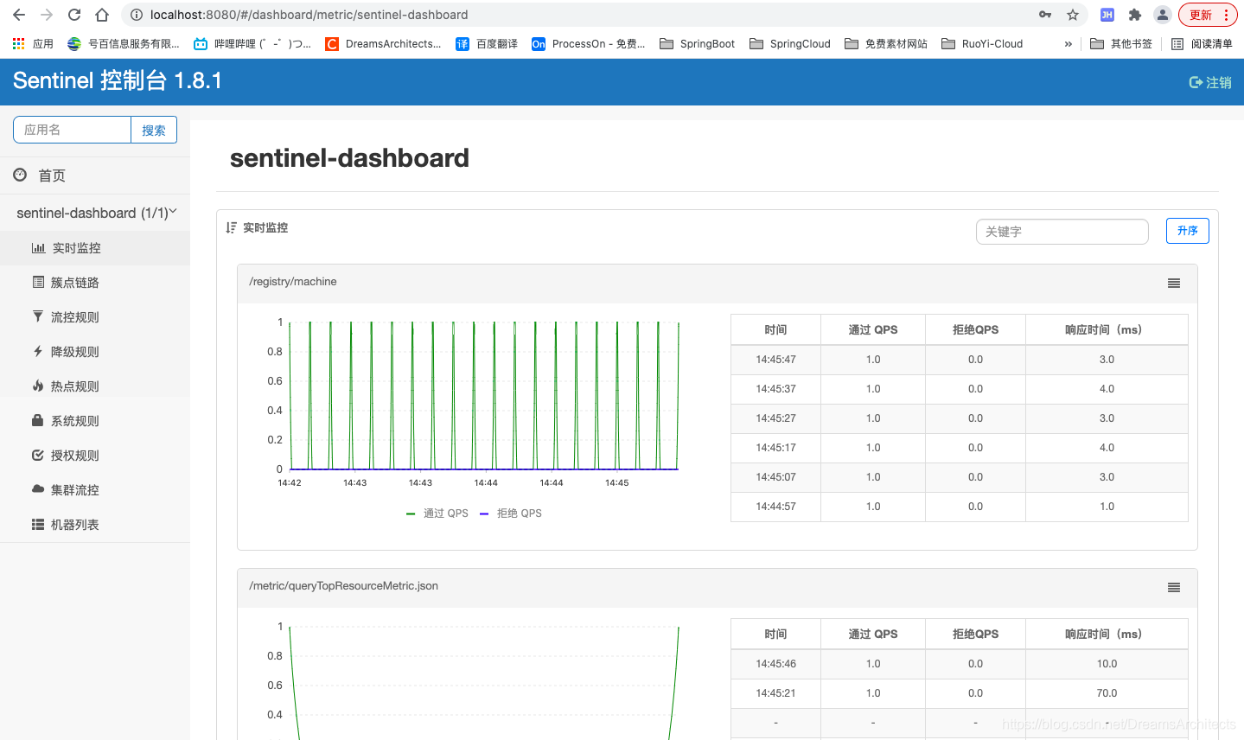The height and width of the screenshot is (740, 1244).
Task: Open the 阅读清单 reading list
Action: pos(1202,44)
